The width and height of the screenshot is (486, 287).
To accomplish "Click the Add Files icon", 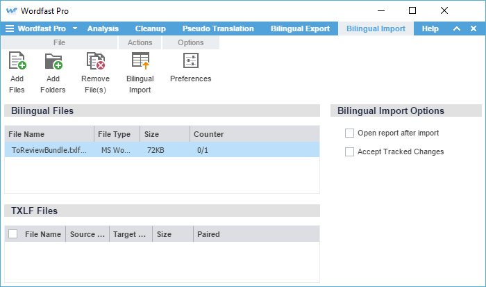I will (17, 62).
